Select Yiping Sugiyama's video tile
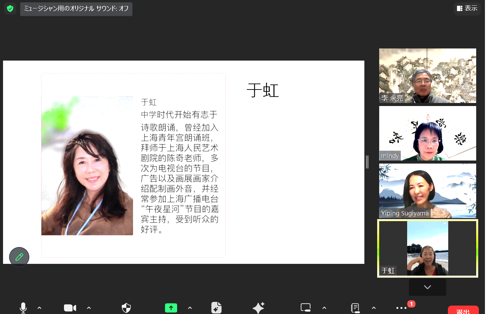491x314 pixels. tap(427, 190)
